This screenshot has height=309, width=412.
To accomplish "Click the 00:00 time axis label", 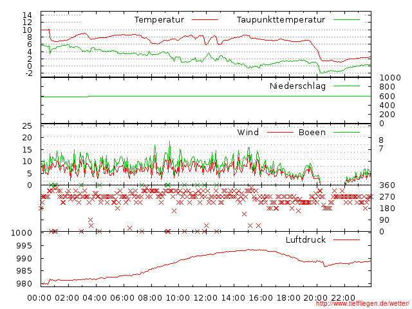I will [39, 298].
